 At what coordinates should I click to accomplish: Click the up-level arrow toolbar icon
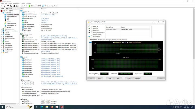click(8, 6)
